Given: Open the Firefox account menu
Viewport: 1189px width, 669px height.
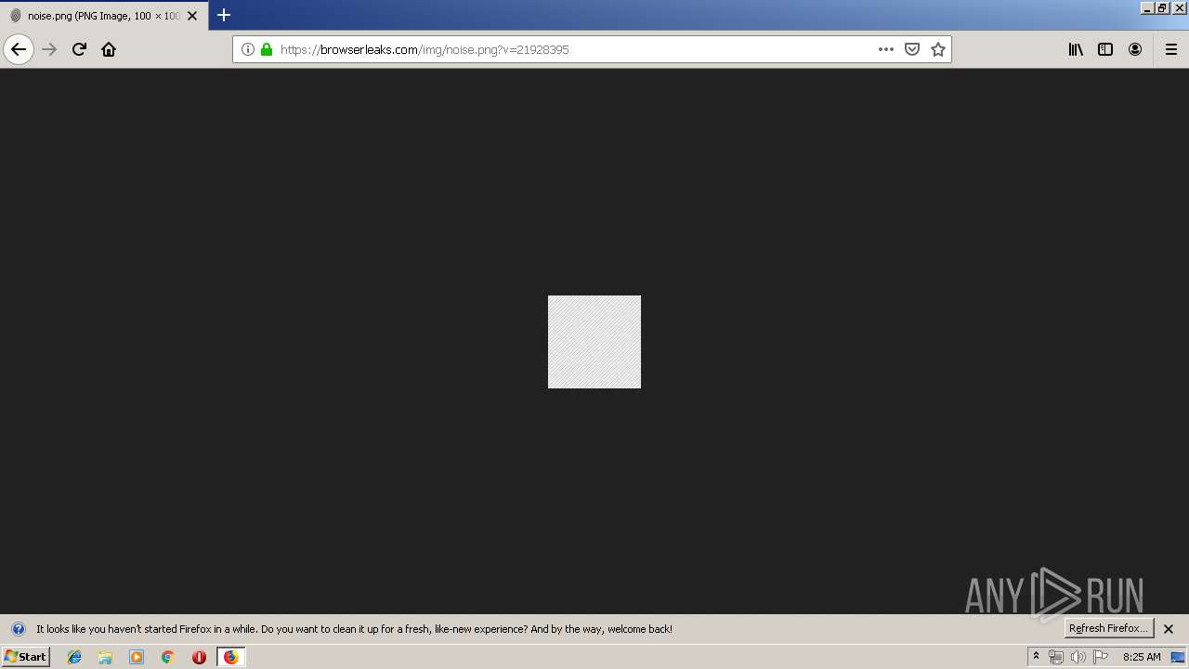Looking at the screenshot, I should (x=1135, y=49).
